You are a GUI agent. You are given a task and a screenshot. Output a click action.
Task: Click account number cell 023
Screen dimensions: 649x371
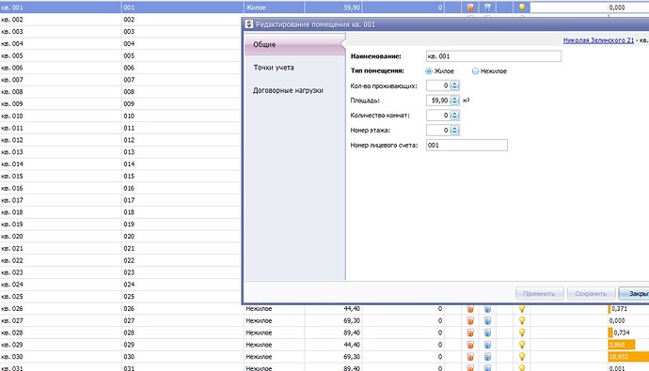point(182,272)
